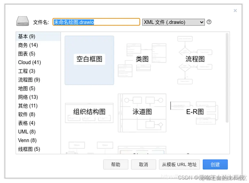This screenshot has height=183, width=249.
Task: Select the 线框图 (5) category
Action: [x=38, y=149]
